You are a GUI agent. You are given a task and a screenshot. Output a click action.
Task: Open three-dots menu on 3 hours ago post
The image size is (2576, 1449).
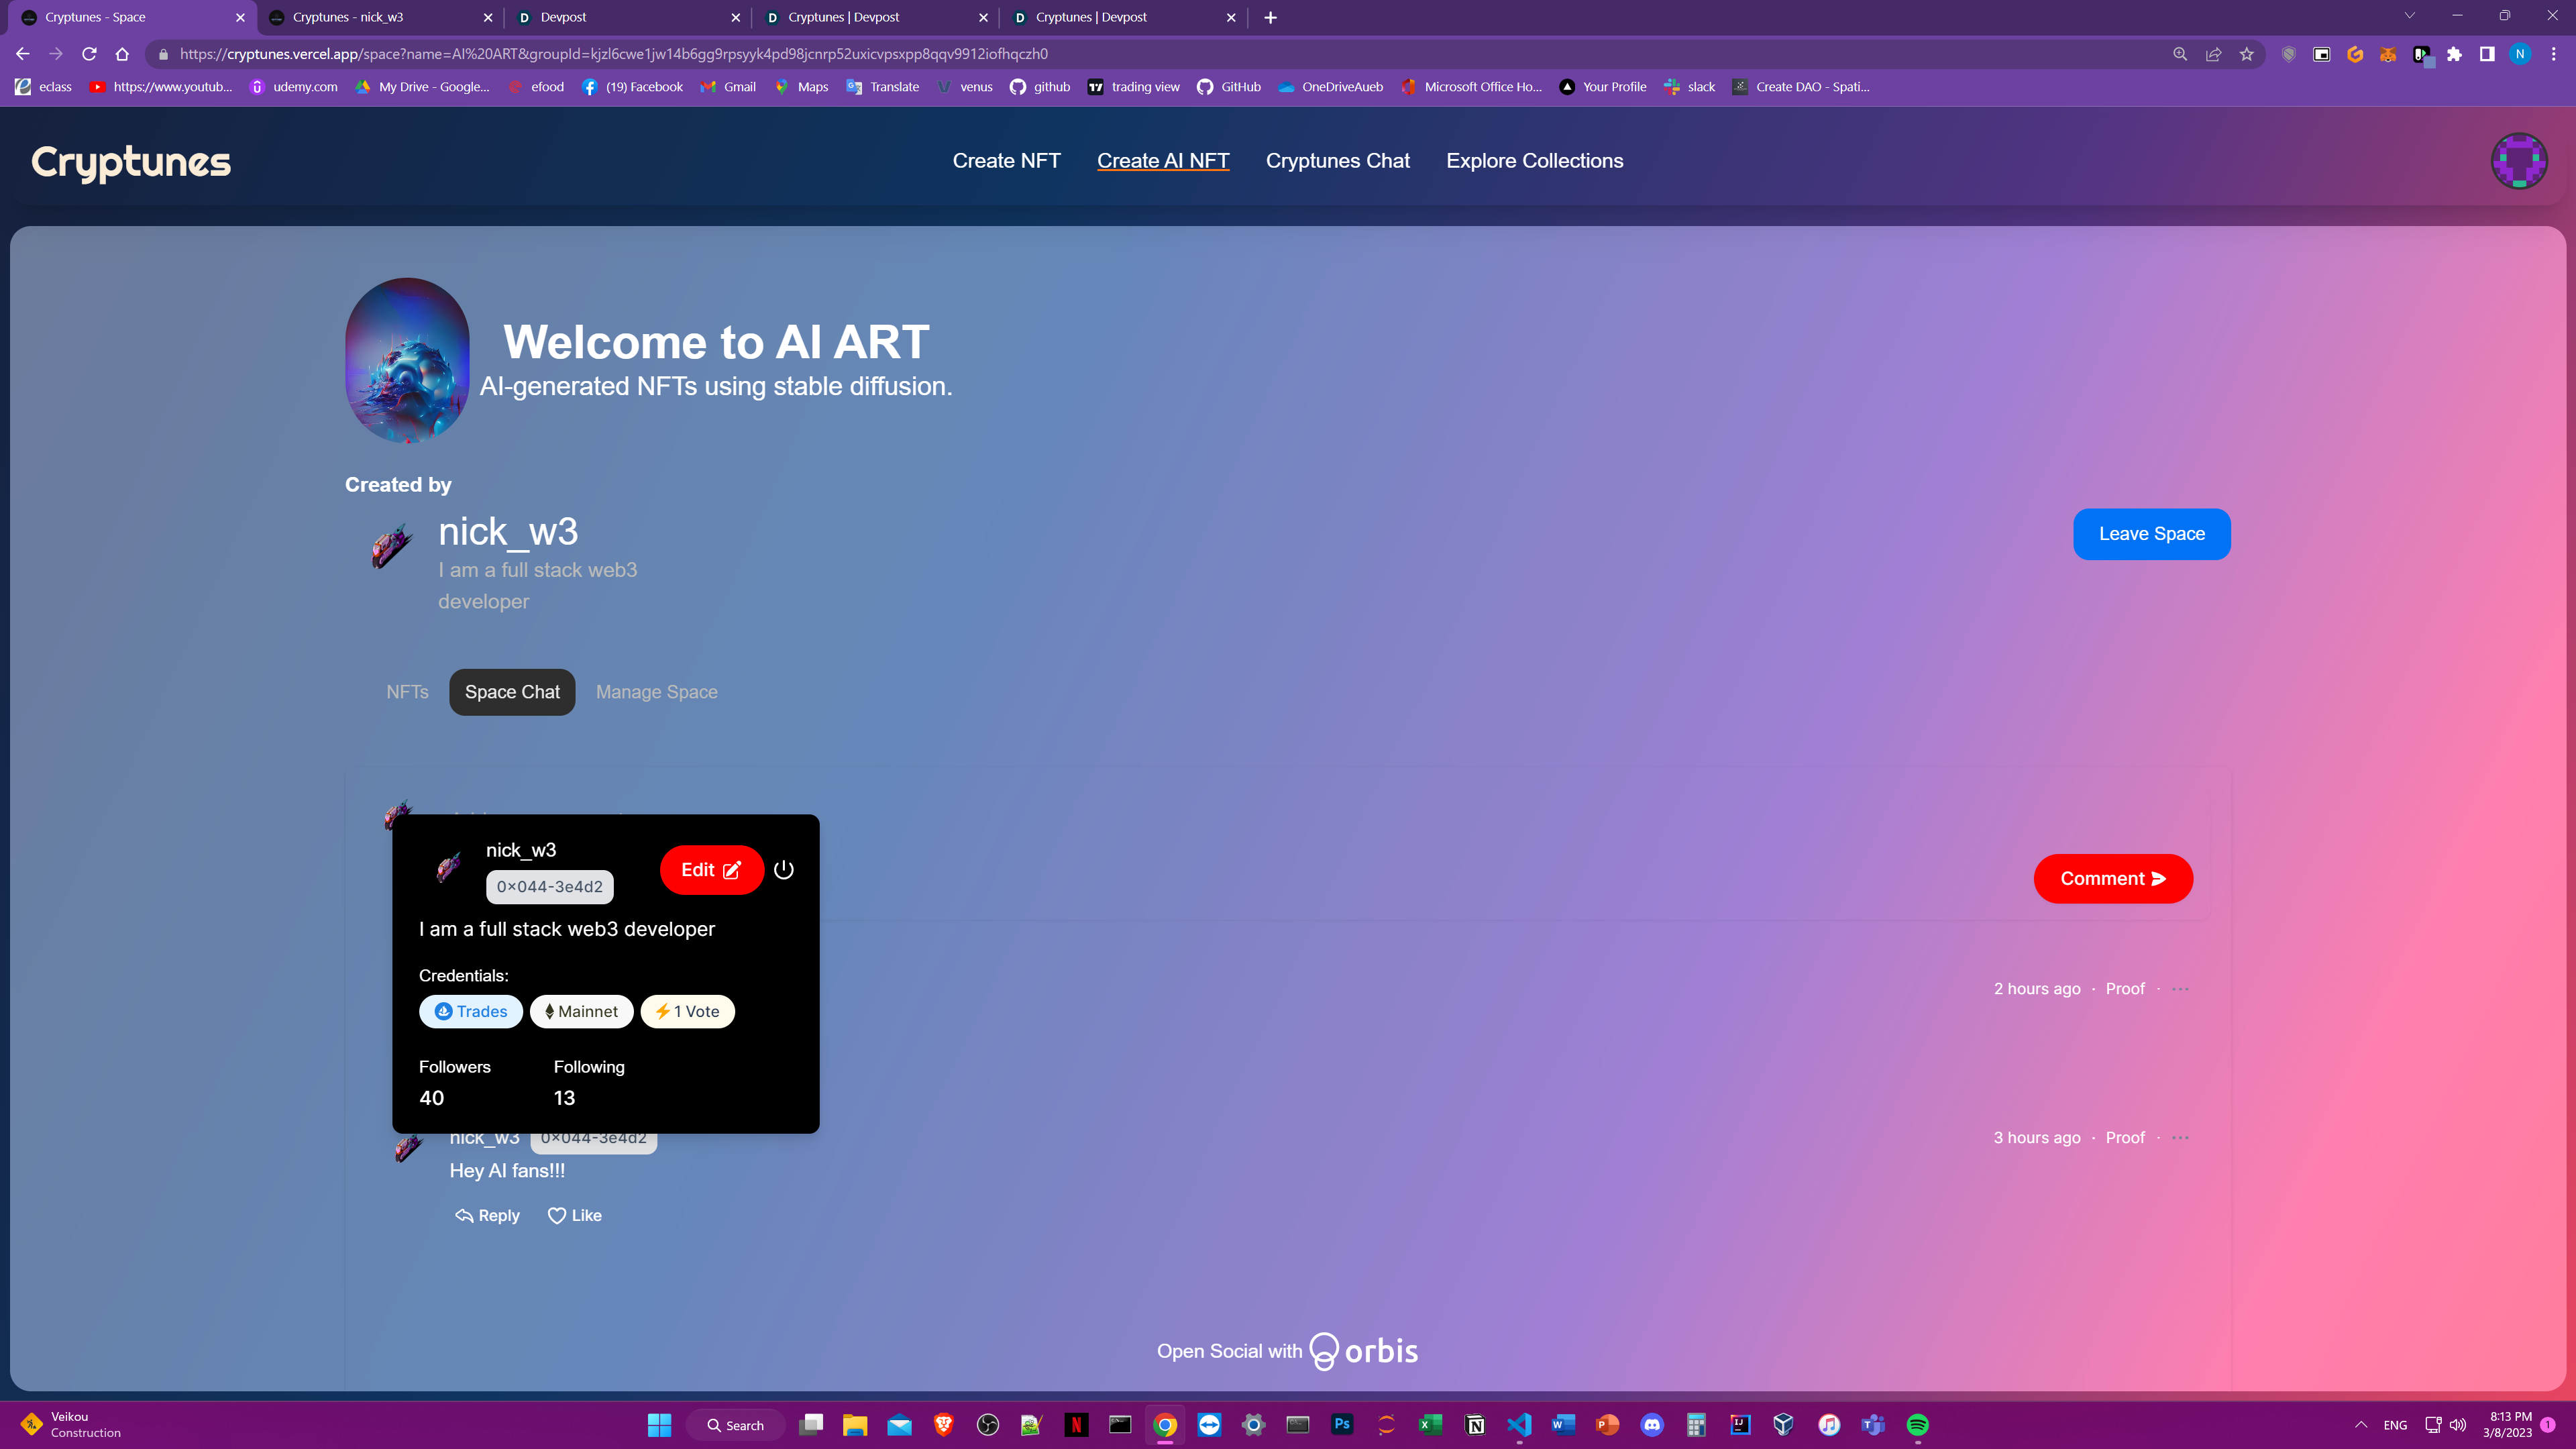[2180, 1138]
